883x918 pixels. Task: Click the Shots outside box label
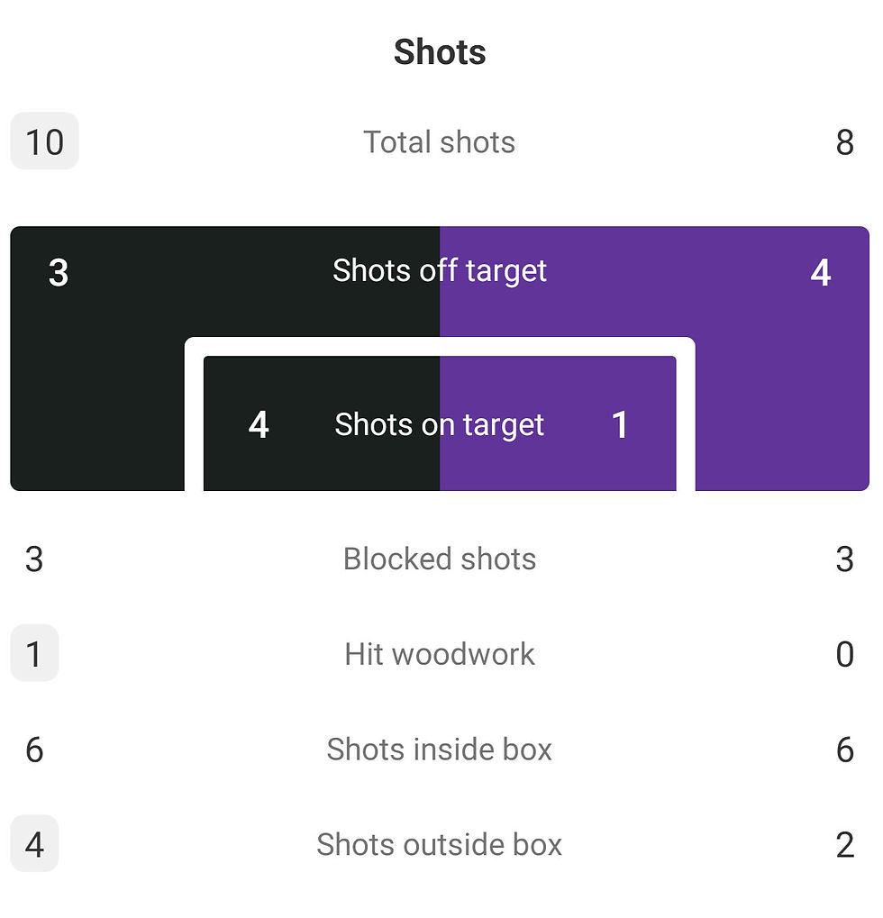click(439, 844)
